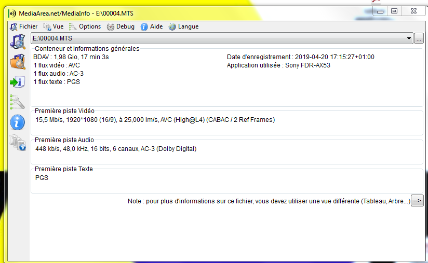Click the export info green arrow icon

tap(18, 82)
